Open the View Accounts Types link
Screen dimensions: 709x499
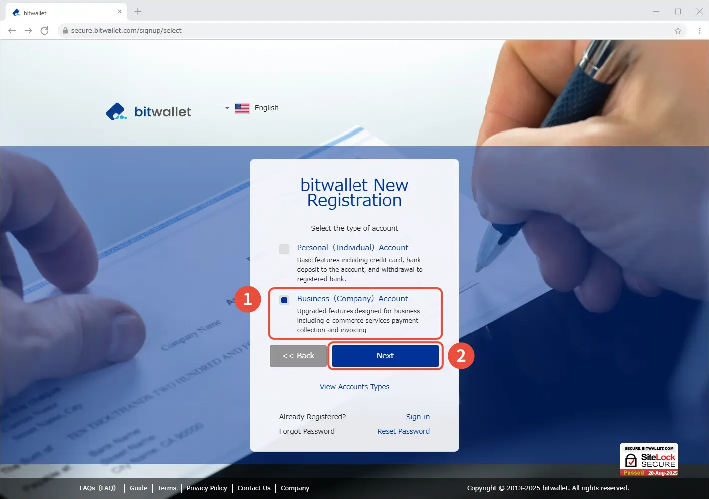[x=354, y=387]
